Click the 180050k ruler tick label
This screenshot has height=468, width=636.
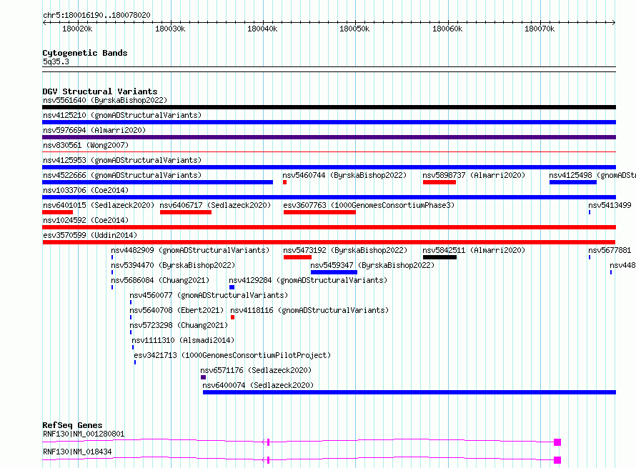tap(354, 29)
